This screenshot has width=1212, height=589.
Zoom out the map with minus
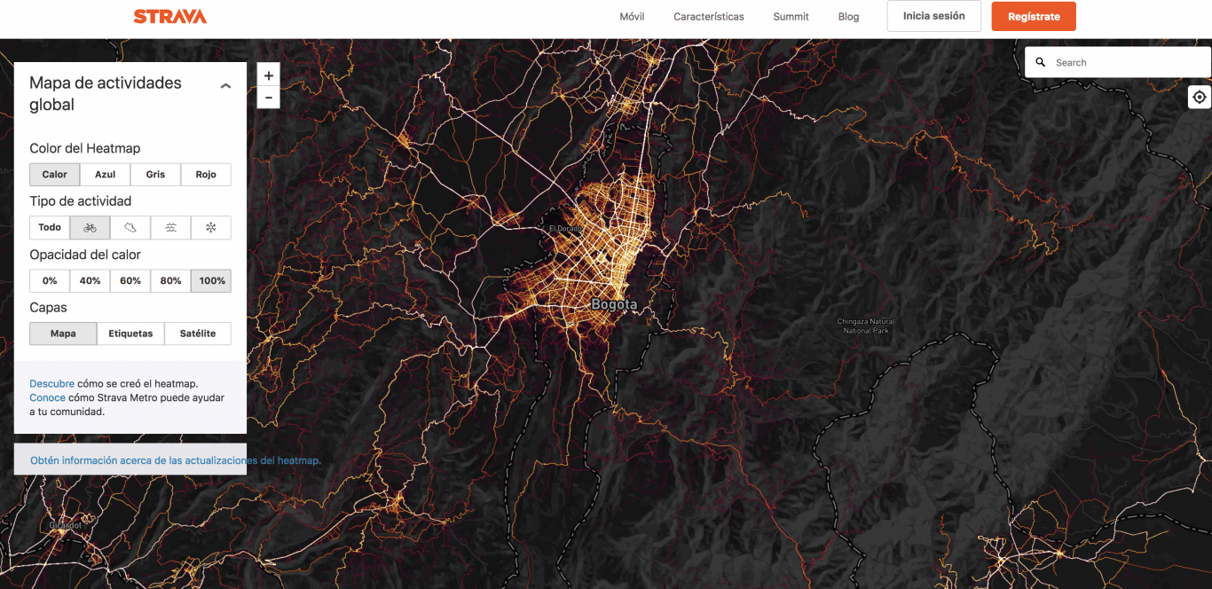click(269, 97)
